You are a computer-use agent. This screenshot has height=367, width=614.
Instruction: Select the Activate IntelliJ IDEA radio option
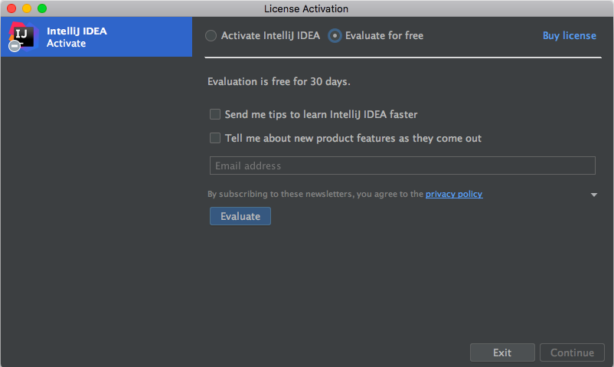click(x=211, y=36)
